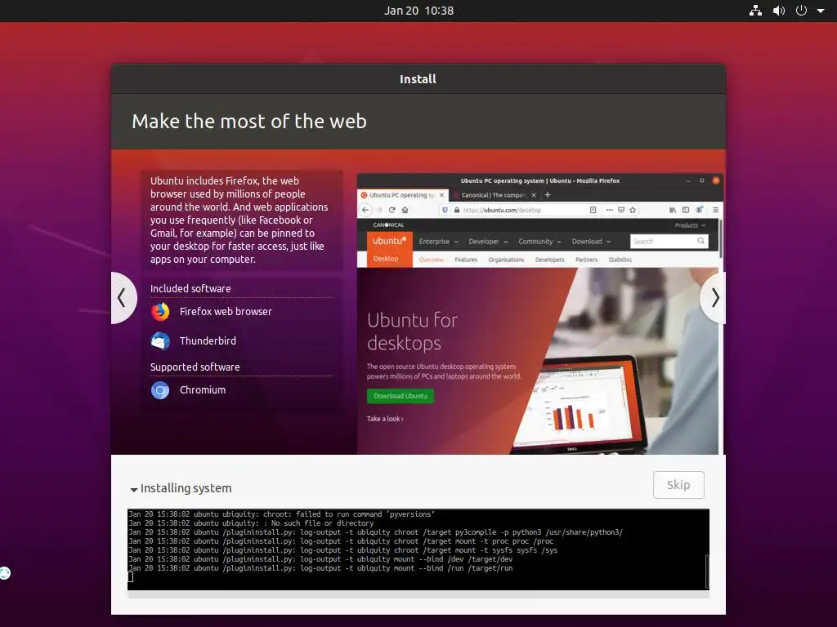
Task: Click the Skip button
Action: (x=678, y=485)
